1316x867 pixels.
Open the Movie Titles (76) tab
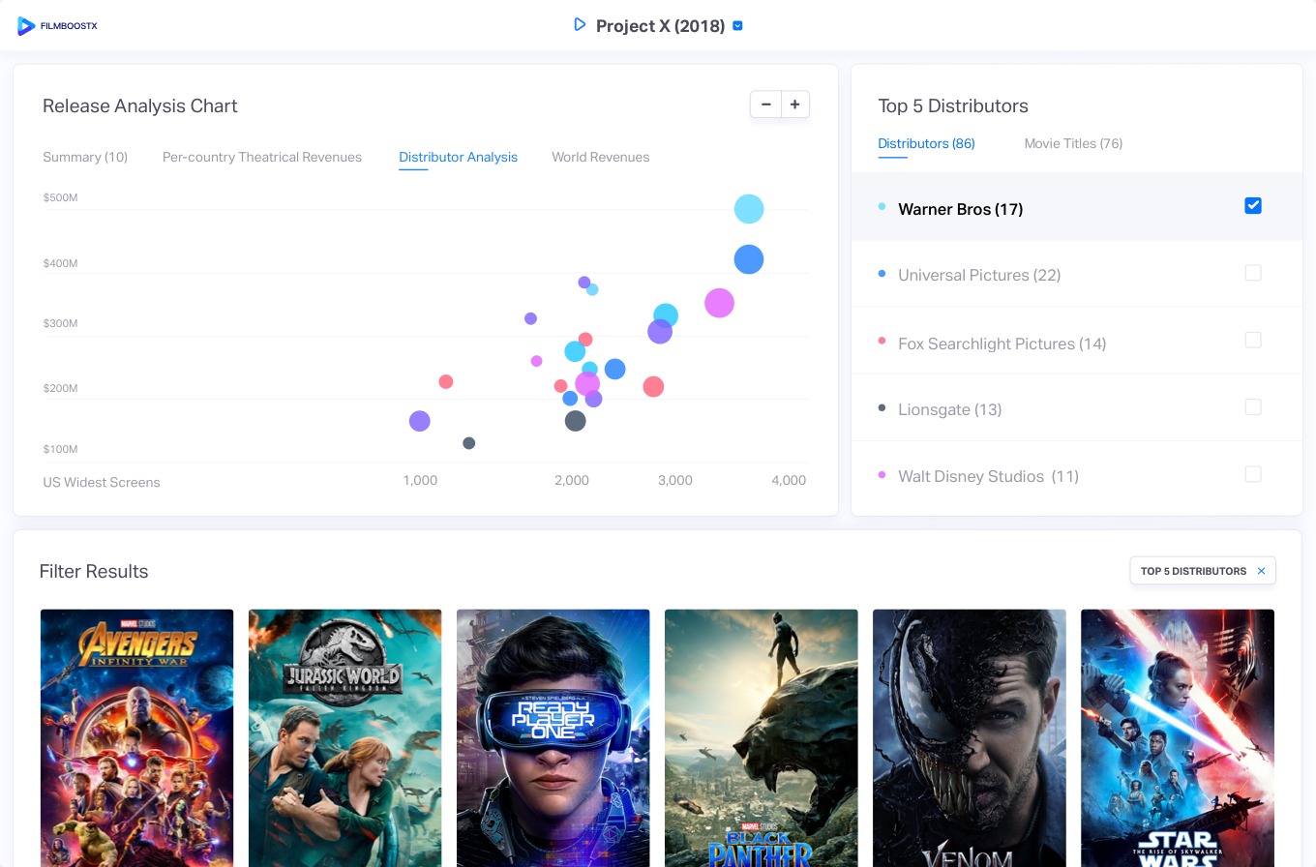click(1073, 143)
